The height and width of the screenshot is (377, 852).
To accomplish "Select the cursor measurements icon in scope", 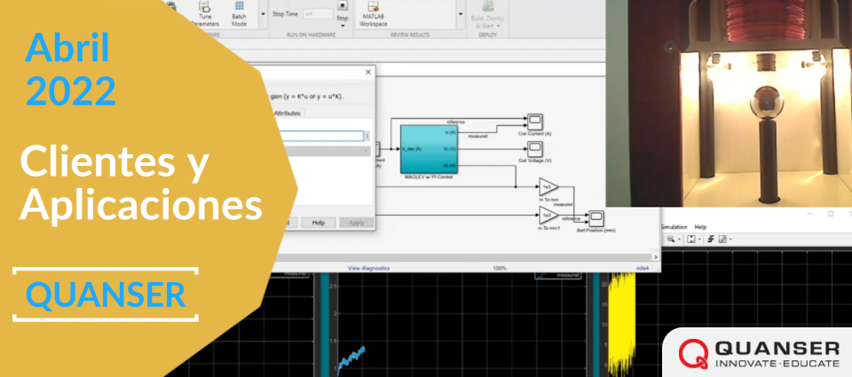I will pos(722,239).
